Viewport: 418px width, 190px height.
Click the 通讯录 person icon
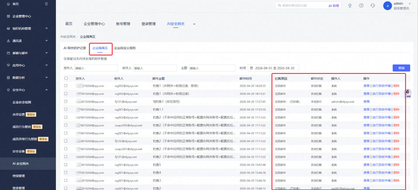pyautogui.click(x=8, y=41)
